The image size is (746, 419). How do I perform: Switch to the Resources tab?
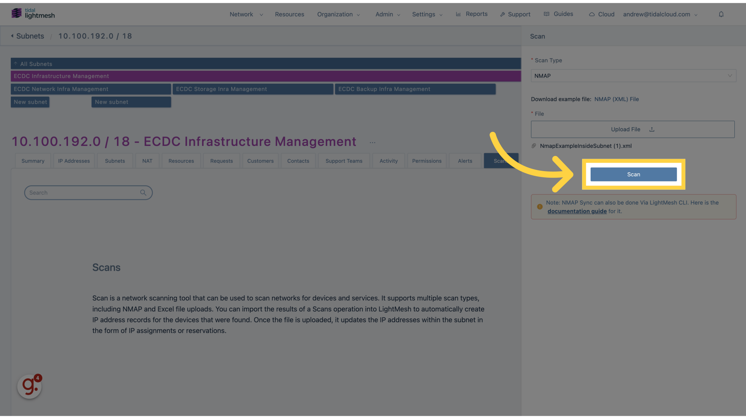[x=181, y=161]
